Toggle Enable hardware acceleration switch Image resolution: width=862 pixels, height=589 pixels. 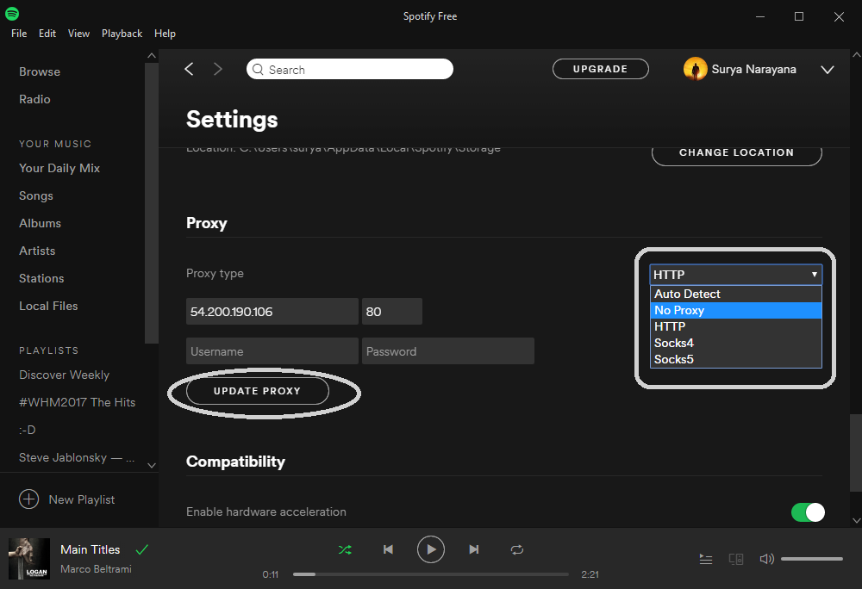[809, 512]
